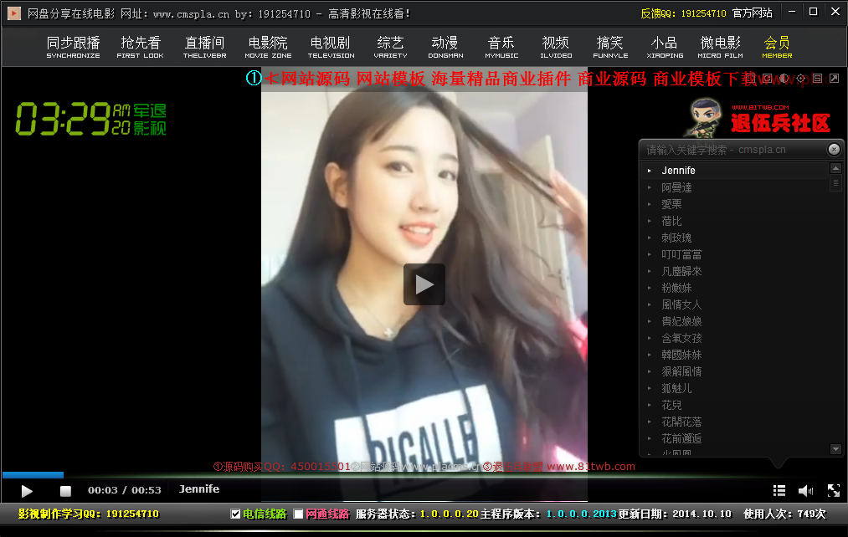Click the arrow beside 花開花落

click(650, 422)
